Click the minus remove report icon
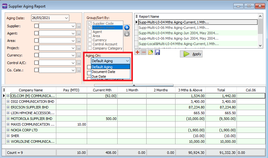Viewport: 268px width, 158px height. coord(144,52)
